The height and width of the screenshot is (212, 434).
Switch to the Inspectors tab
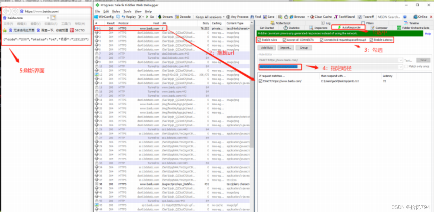(x=318, y=28)
